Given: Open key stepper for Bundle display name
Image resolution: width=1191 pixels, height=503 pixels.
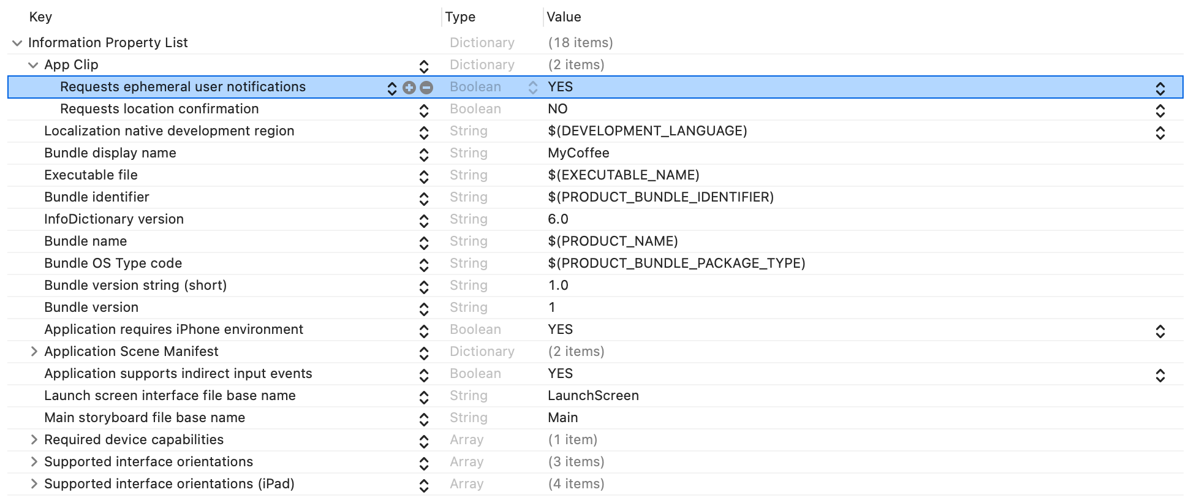Looking at the screenshot, I should tap(423, 154).
